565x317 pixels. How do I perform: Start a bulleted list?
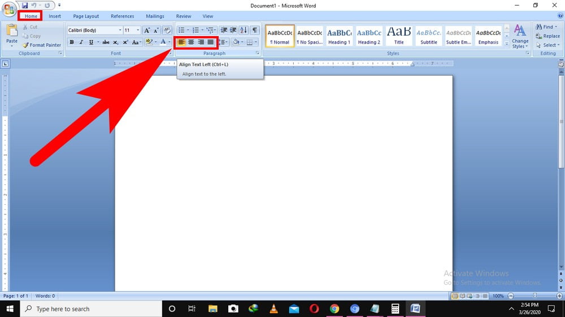point(181,30)
